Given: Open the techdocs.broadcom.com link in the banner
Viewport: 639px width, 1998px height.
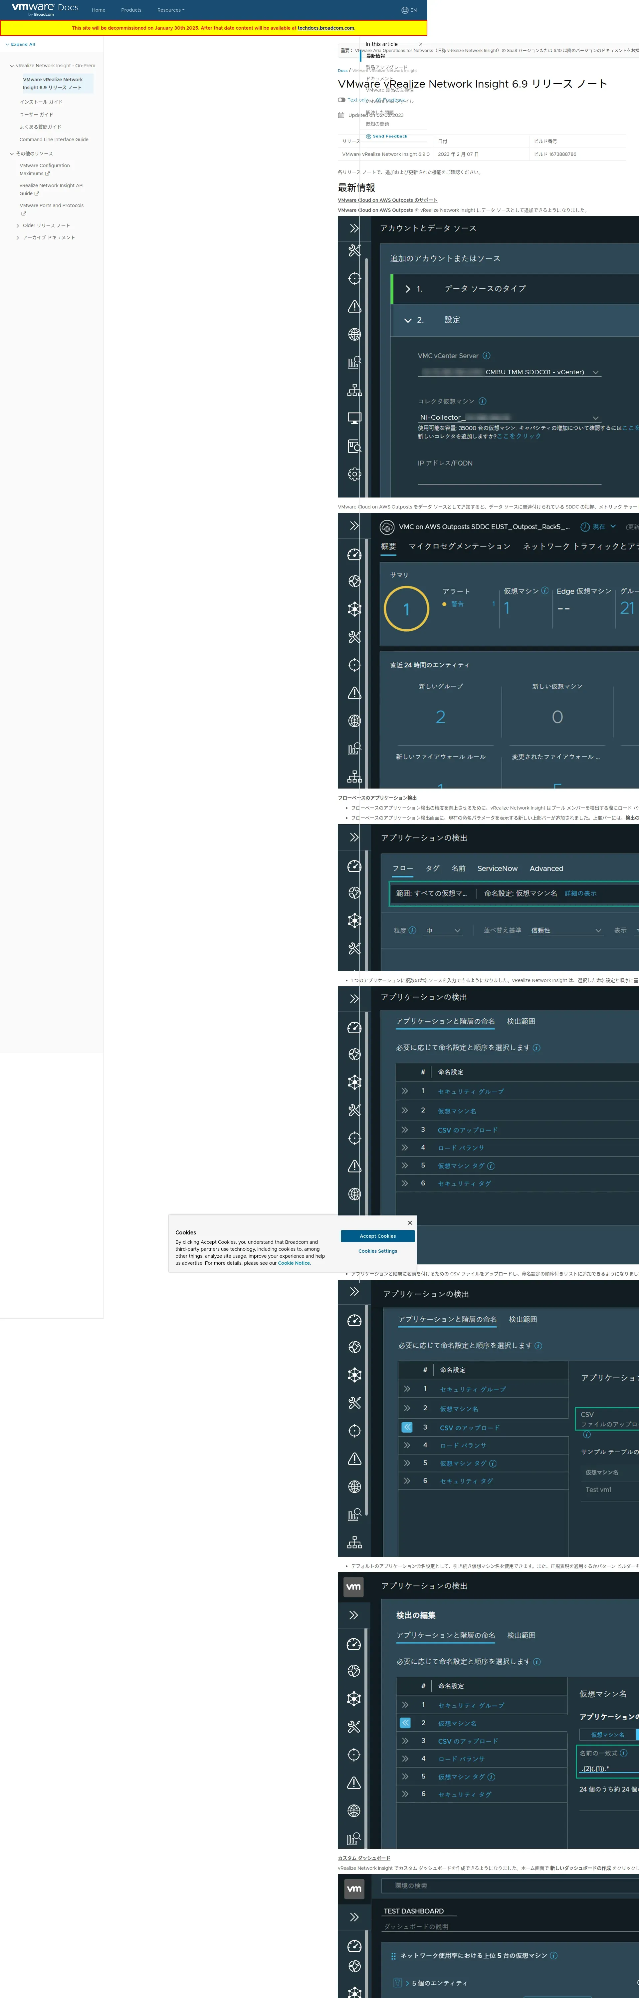Looking at the screenshot, I should tap(326, 28).
